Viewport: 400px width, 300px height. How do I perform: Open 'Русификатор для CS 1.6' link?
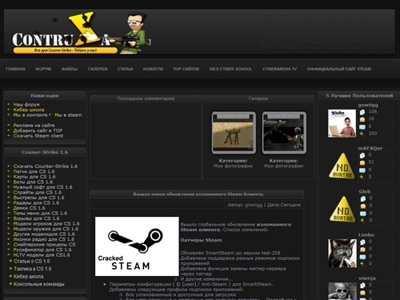42,250
